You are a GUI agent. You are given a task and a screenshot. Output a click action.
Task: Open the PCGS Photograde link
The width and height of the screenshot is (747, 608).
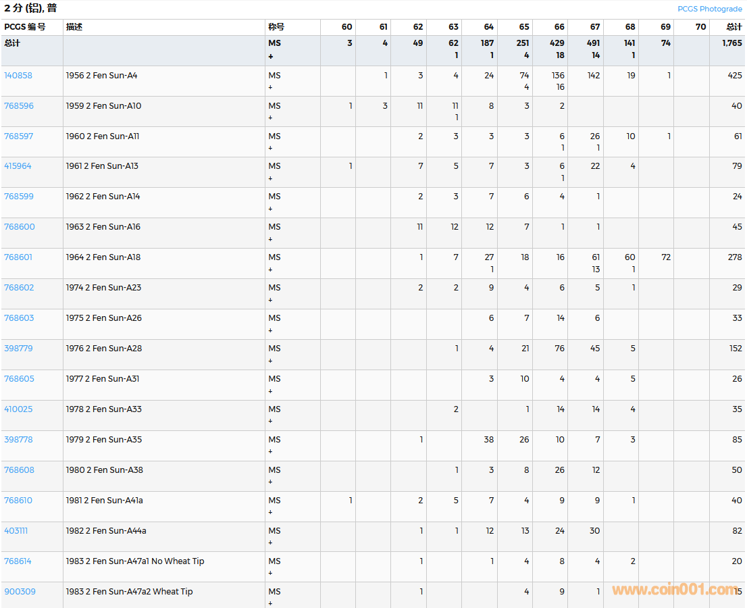pos(709,9)
